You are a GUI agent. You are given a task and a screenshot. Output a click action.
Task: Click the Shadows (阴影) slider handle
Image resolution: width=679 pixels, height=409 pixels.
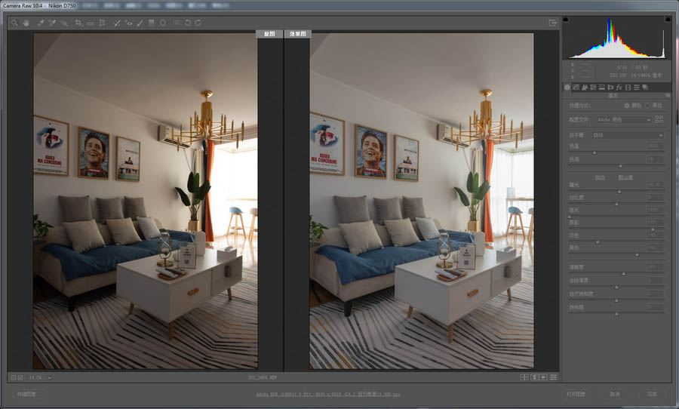point(653,229)
